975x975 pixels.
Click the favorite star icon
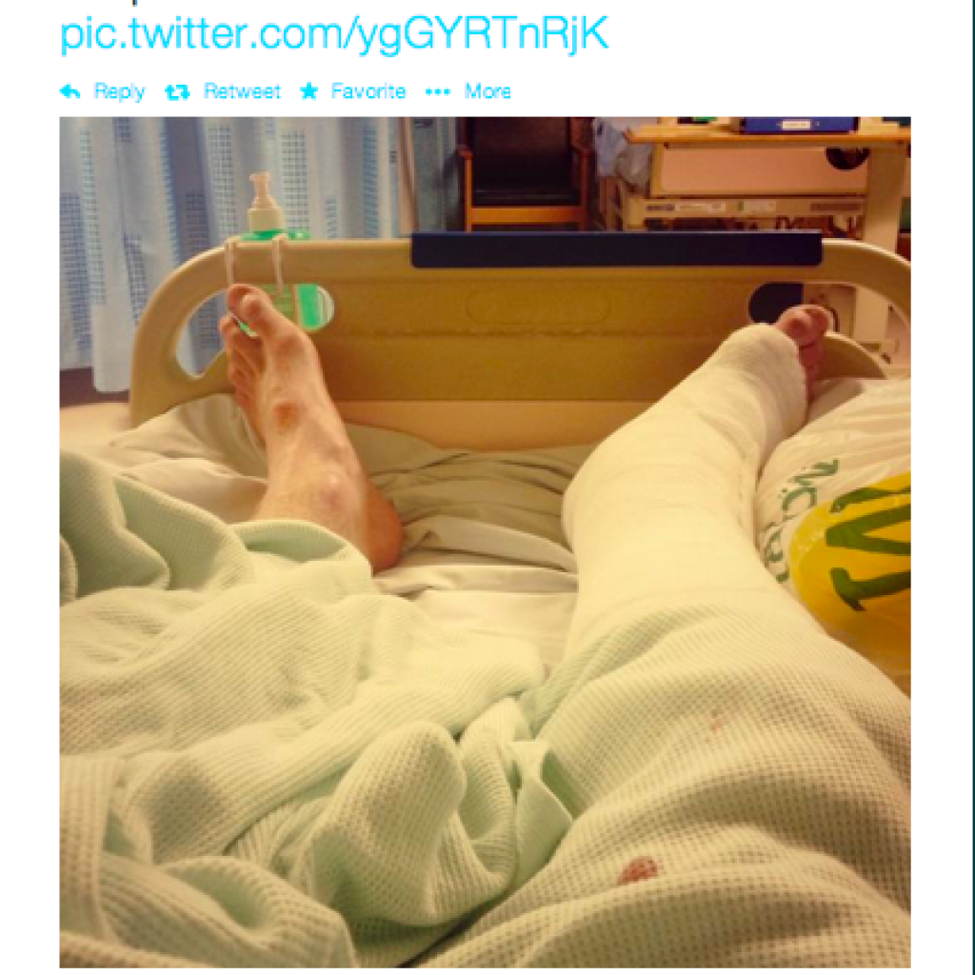pyautogui.click(x=309, y=91)
